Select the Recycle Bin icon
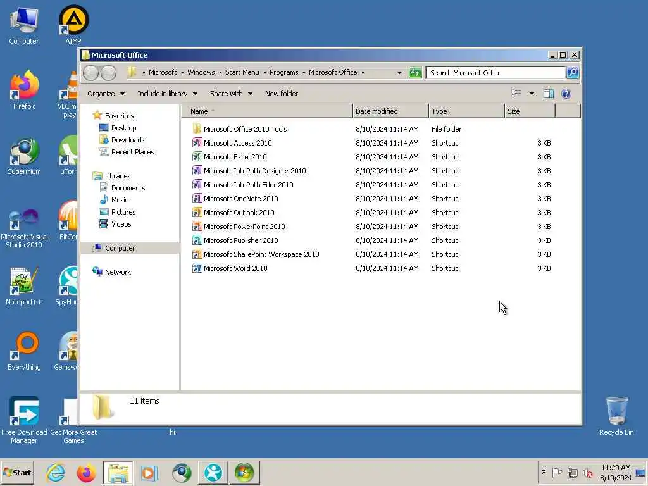648x486 pixels. point(616,416)
